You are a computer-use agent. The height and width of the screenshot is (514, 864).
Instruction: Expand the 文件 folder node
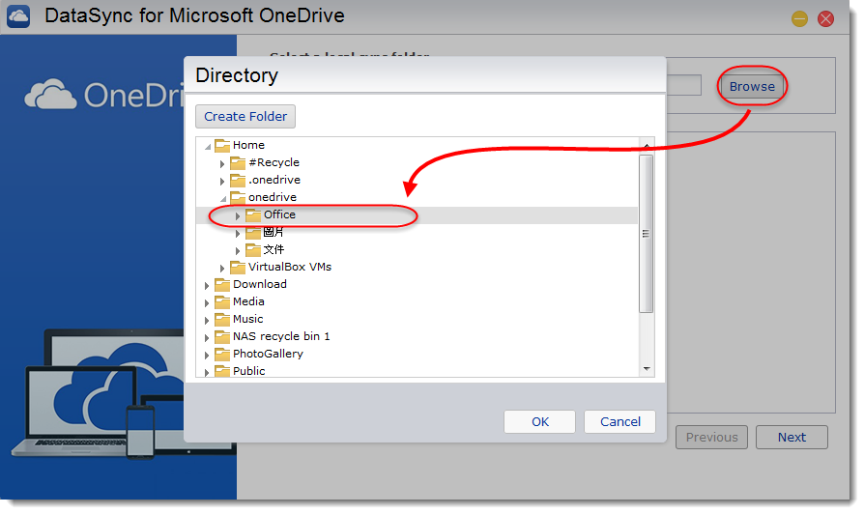238,250
